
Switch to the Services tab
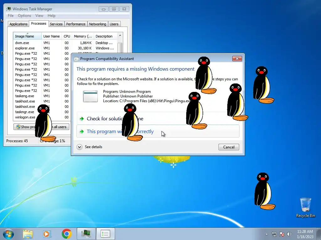pyautogui.click(x=56, y=24)
